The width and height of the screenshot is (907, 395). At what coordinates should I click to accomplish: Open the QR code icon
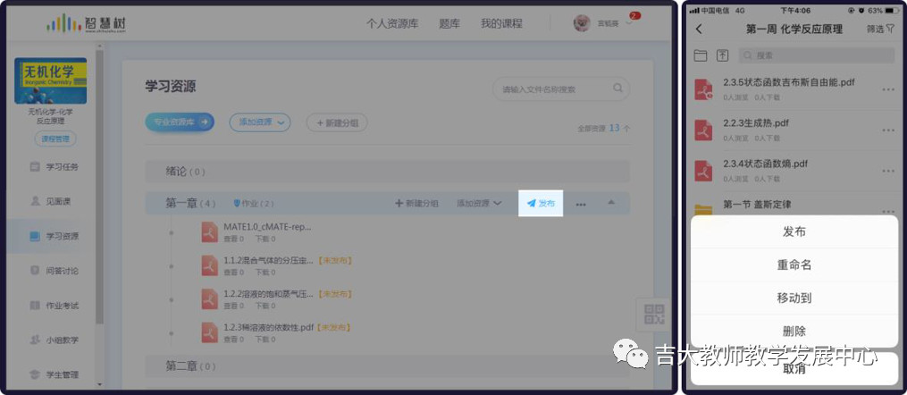(x=654, y=314)
